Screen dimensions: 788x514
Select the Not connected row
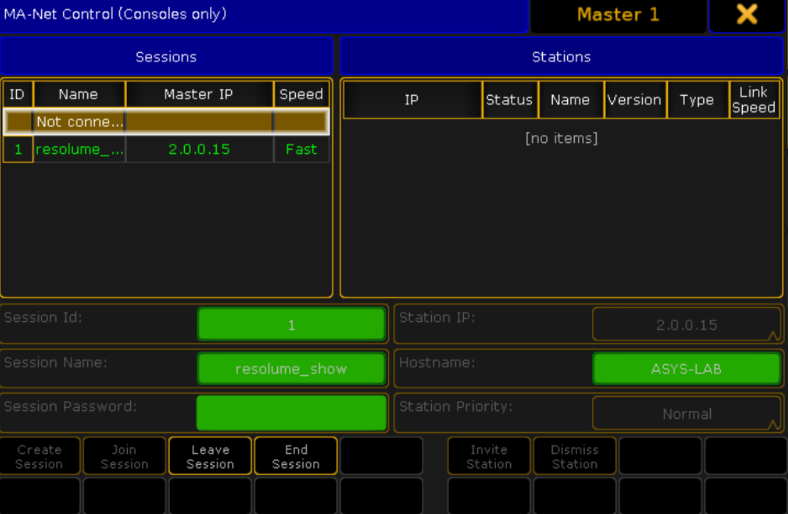(166, 122)
